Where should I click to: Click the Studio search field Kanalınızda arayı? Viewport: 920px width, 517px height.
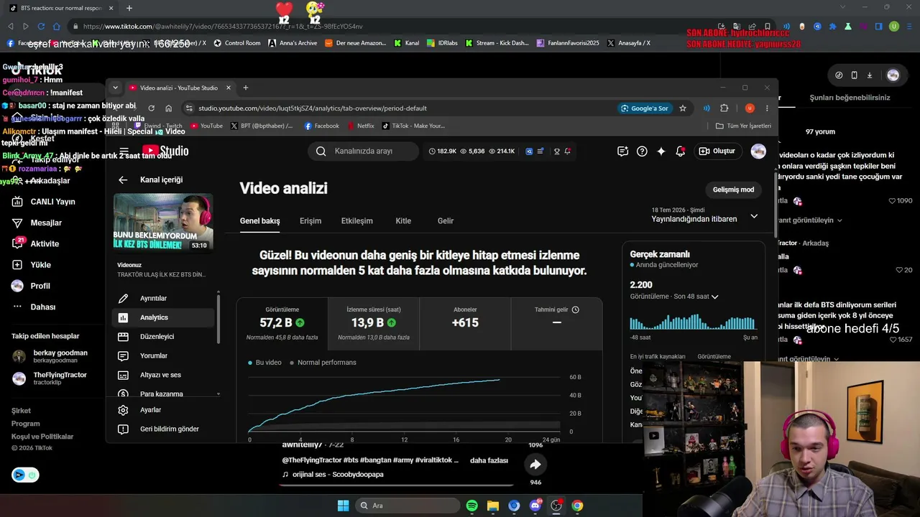point(364,151)
